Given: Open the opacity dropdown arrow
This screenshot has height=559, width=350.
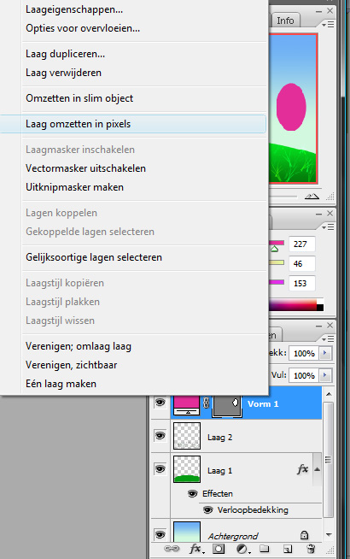Looking at the screenshot, I should pos(324,353).
